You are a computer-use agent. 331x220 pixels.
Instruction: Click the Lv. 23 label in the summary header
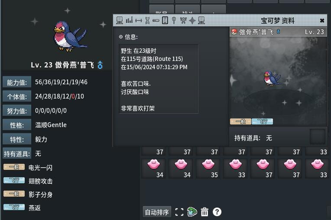pyautogui.click(x=315, y=32)
